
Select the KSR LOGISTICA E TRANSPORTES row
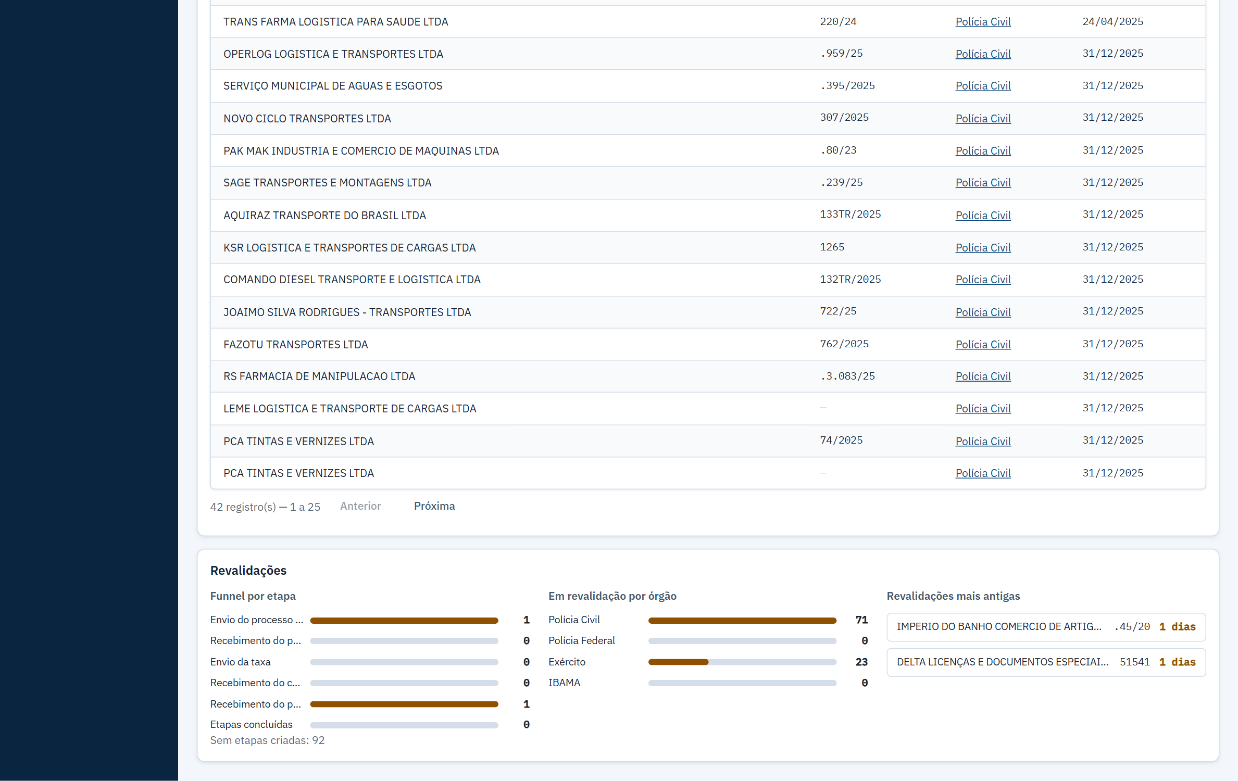pos(708,248)
